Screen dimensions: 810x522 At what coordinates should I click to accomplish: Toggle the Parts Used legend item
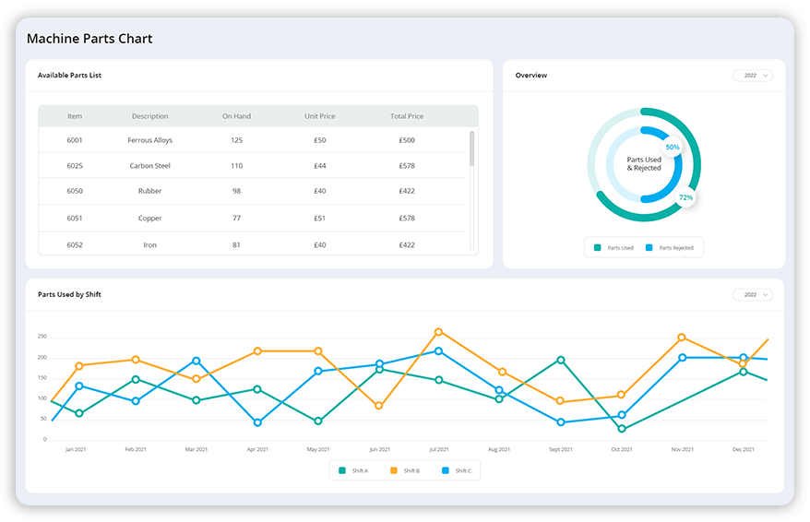pyautogui.click(x=614, y=248)
